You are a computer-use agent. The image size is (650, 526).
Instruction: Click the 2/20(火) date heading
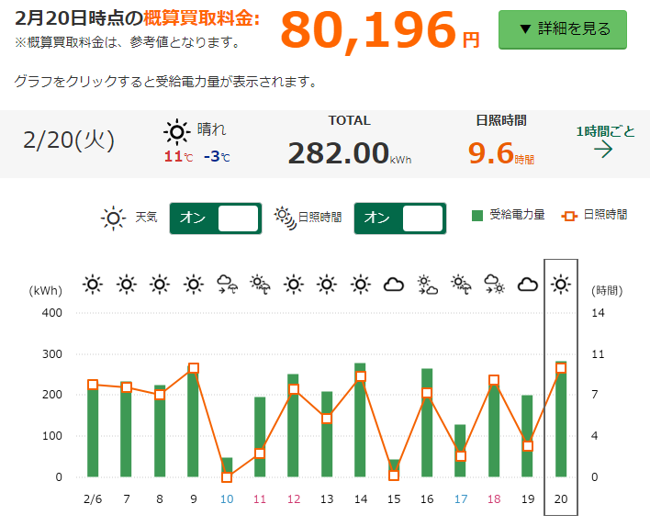69,140
